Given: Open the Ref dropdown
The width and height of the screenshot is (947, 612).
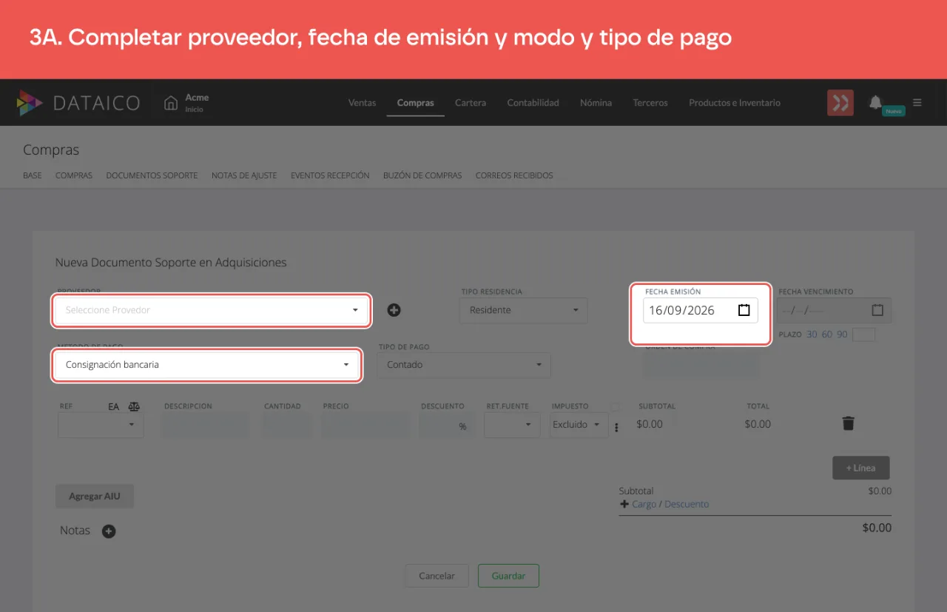Looking at the screenshot, I should pyautogui.click(x=101, y=425).
